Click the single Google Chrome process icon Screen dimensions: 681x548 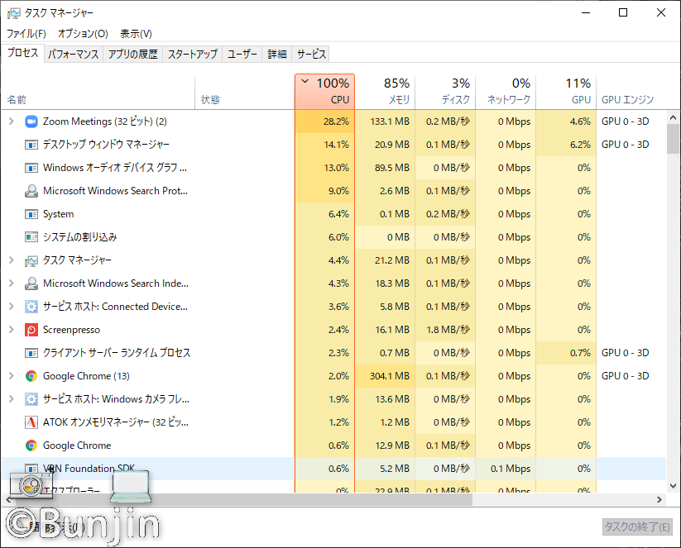pos(31,446)
